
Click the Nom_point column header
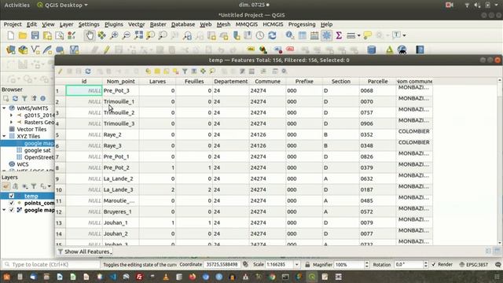(120, 82)
